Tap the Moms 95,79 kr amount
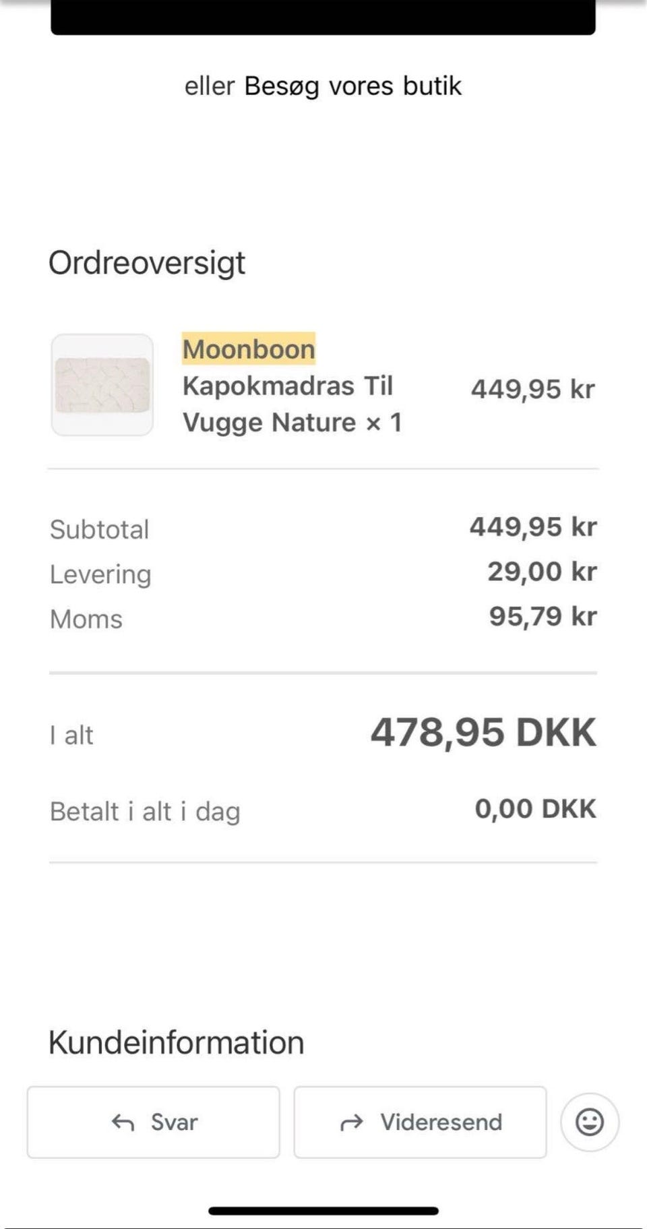Viewport: 647px width, 1229px height. click(543, 616)
